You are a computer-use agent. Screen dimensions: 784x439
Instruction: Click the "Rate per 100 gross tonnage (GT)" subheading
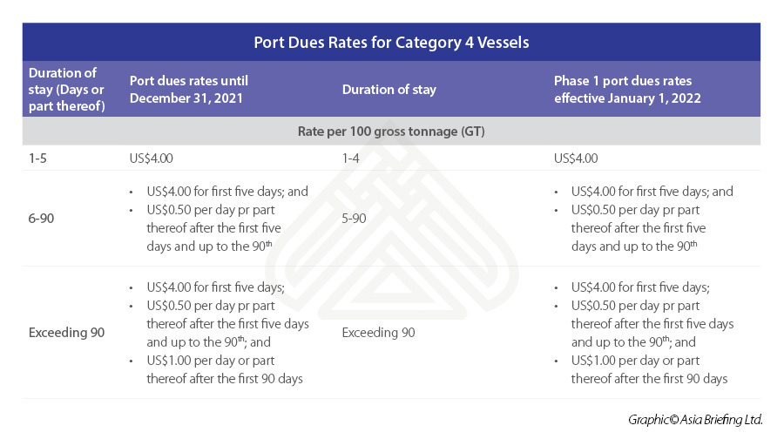click(x=391, y=131)
